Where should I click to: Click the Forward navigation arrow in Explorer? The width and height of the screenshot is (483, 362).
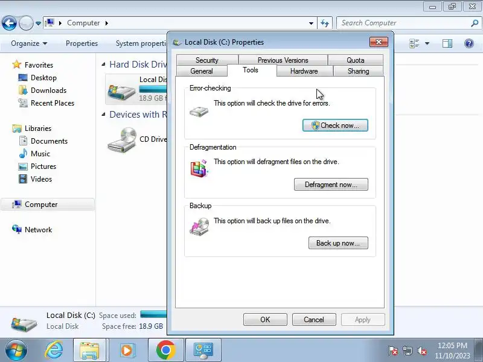(26, 23)
